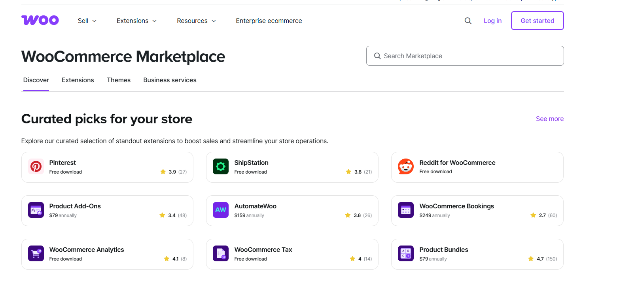Focus the Search Marketplace field
Viewport: 636px width, 289px height.
pyautogui.click(x=465, y=56)
